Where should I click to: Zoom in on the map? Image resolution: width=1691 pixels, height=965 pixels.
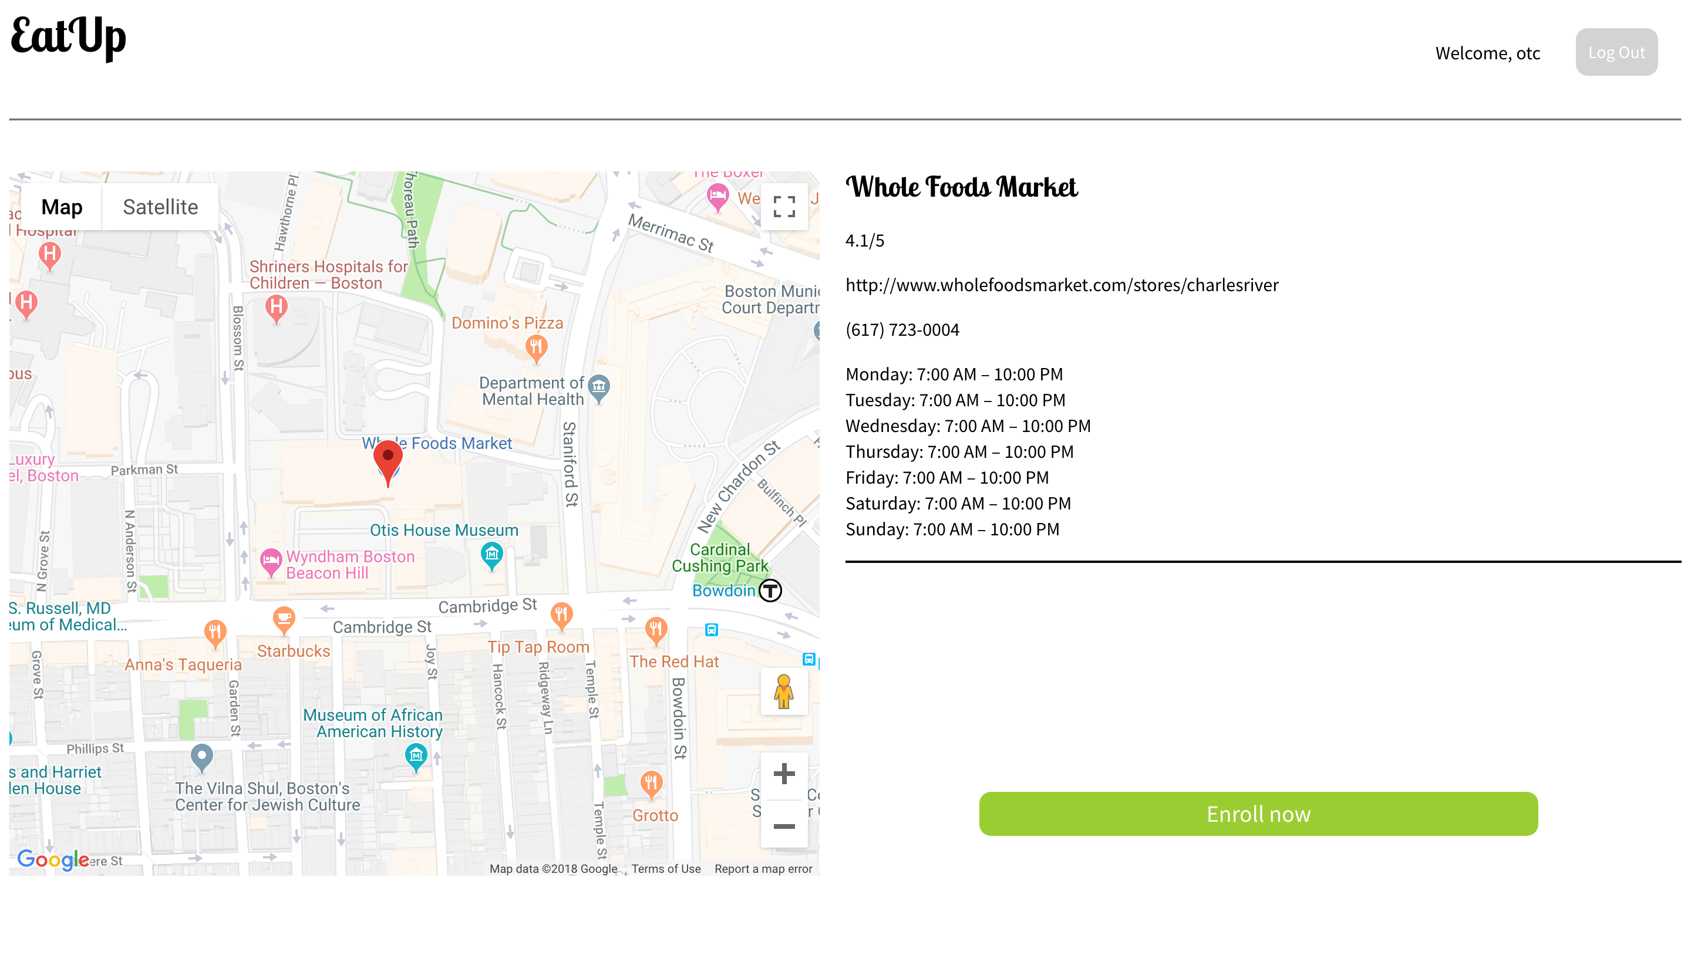pos(783,774)
